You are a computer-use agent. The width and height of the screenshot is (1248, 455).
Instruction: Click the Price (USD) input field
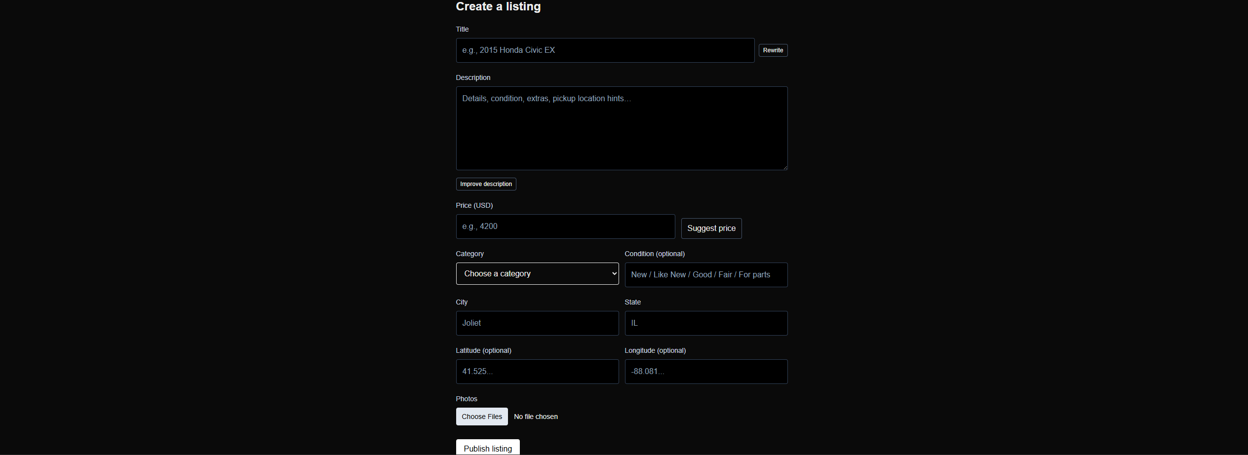(565, 227)
